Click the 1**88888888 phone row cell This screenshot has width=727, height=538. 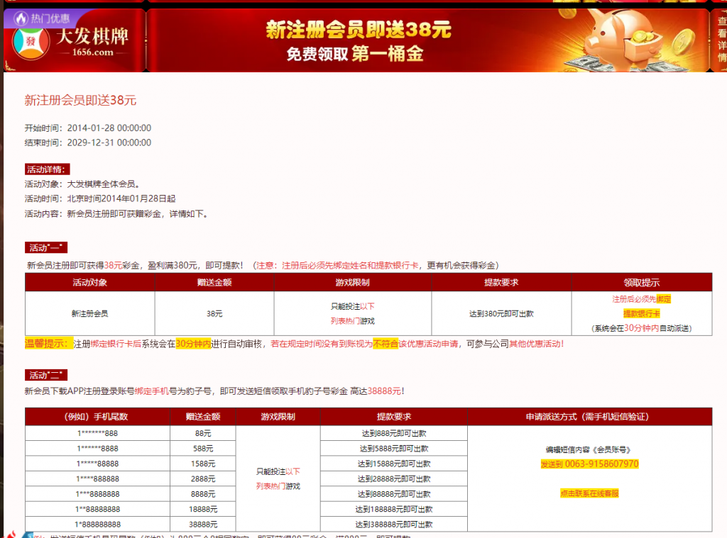click(97, 510)
